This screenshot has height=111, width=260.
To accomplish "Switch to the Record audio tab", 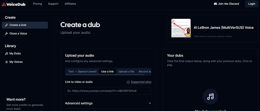I will point(145,71).
